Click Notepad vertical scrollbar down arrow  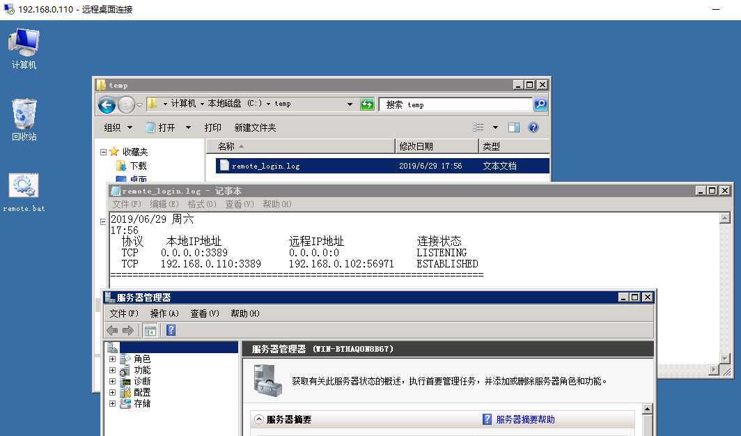click(x=724, y=359)
